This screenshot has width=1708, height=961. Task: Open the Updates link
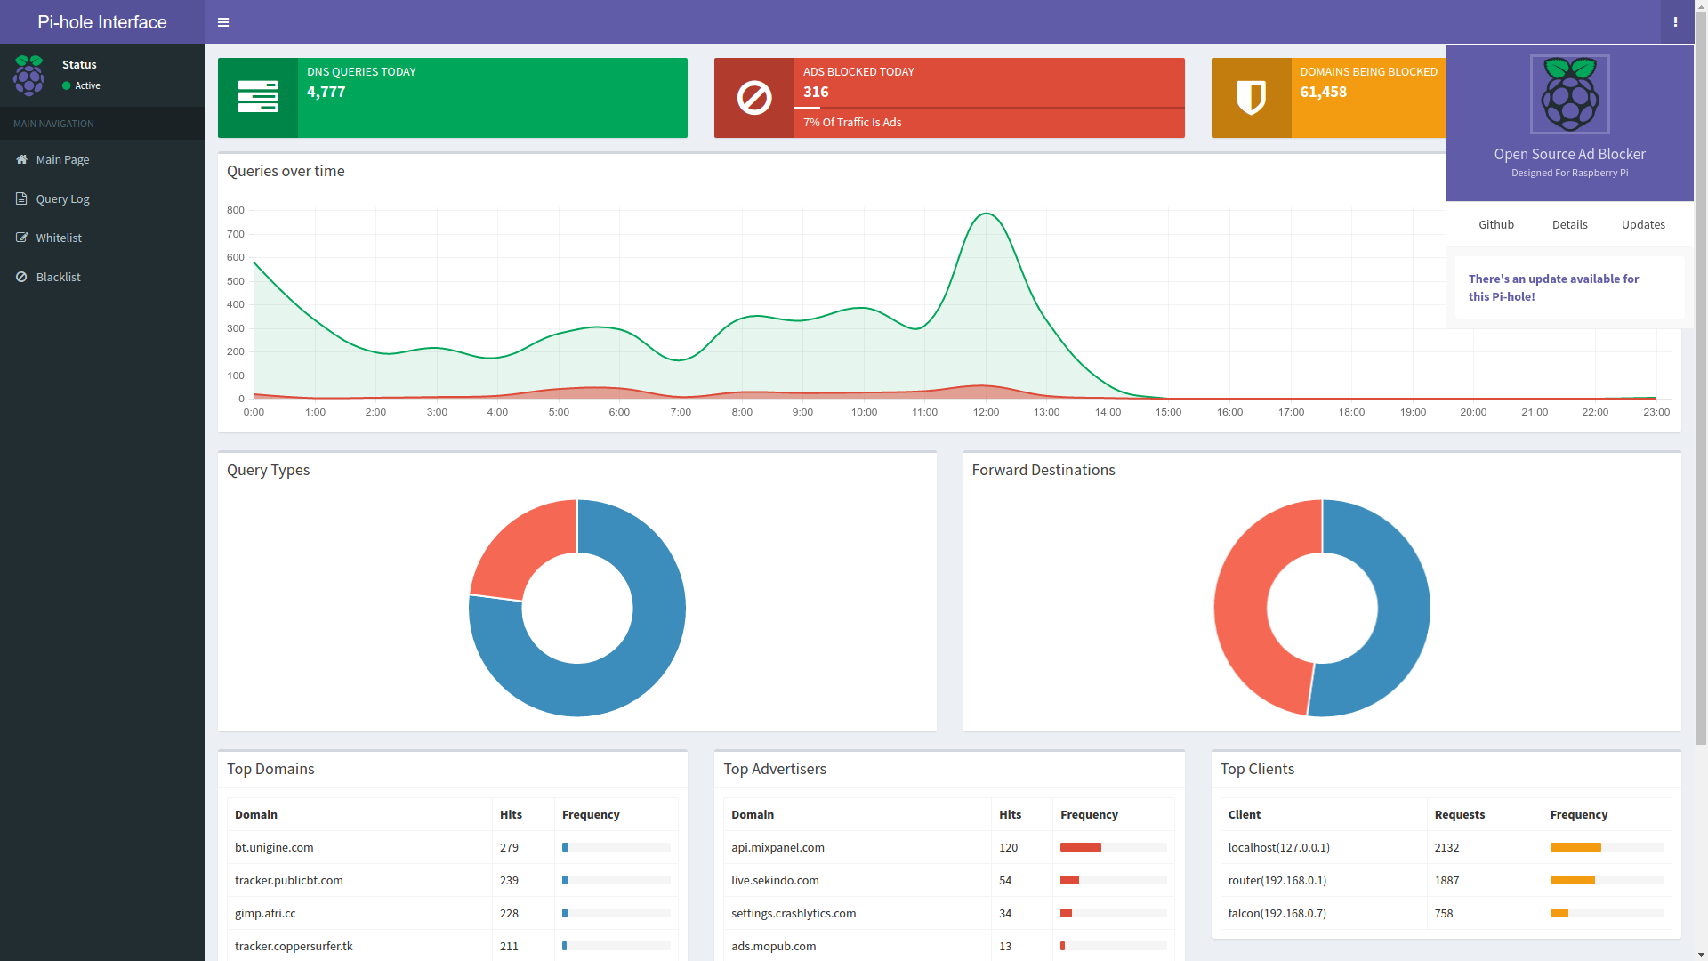(x=1642, y=224)
